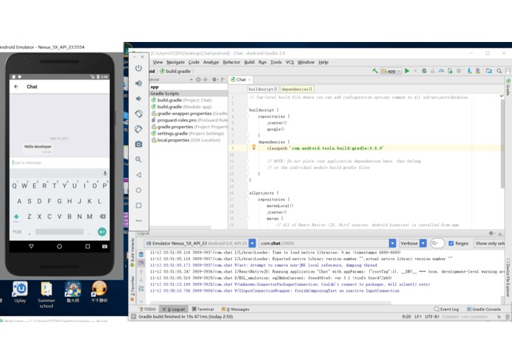Open the Android Profiler gauge icon

click(x=441, y=71)
